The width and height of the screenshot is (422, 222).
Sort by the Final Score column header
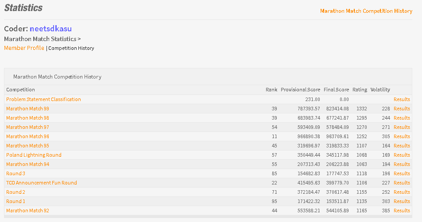pyautogui.click(x=336, y=90)
